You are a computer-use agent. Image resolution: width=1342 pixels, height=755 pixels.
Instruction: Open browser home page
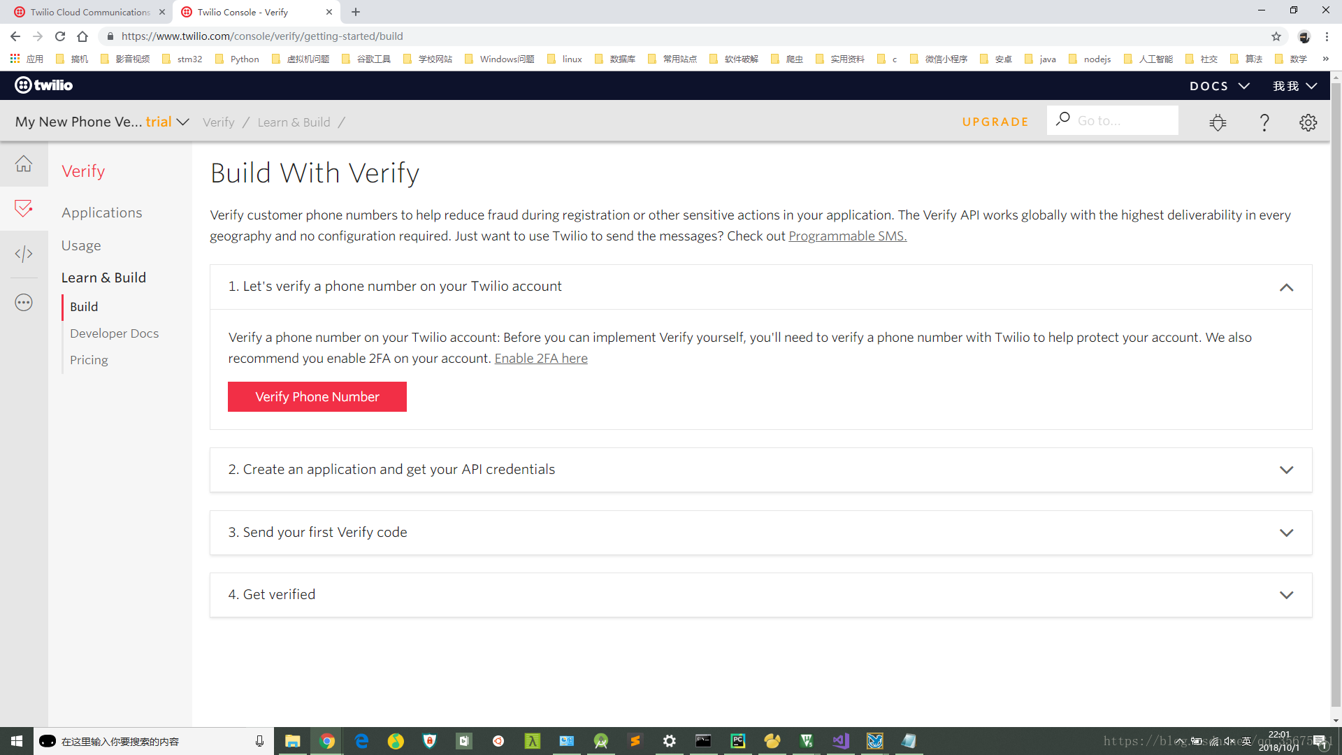click(82, 36)
